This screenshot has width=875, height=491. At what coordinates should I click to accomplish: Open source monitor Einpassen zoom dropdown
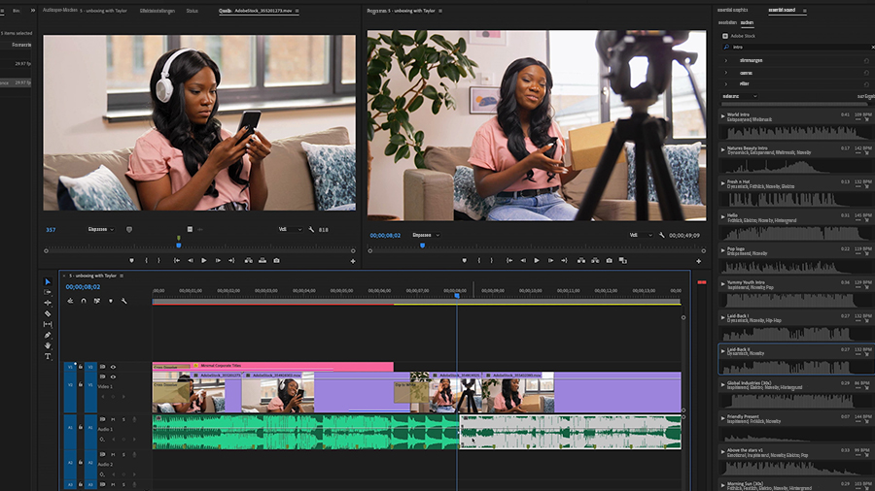tap(101, 229)
